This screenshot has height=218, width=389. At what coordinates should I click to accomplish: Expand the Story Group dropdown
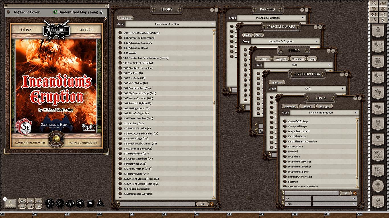(x=171, y=24)
